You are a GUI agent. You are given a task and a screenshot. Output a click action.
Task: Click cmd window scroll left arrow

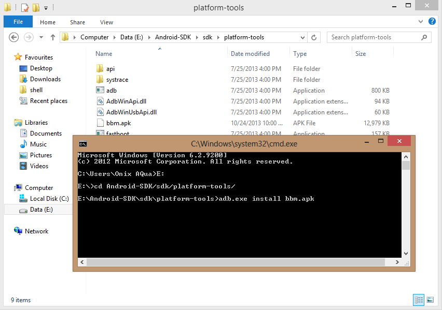[82, 262]
